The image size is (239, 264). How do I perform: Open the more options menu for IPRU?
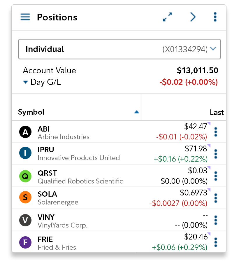tap(216, 154)
